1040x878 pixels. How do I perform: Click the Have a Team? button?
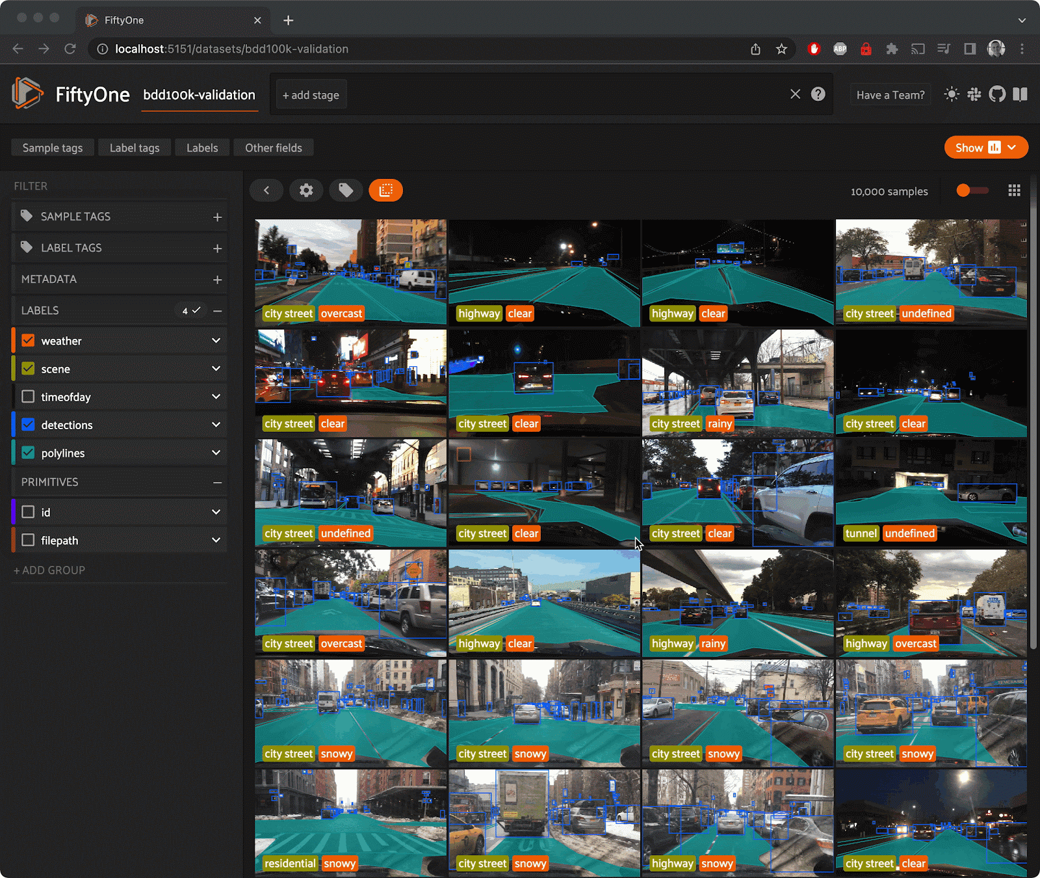click(890, 95)
